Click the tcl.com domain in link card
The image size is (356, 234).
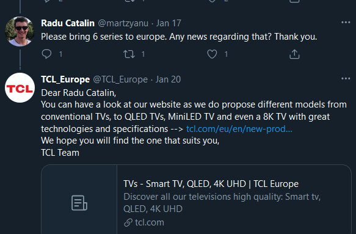pyautogui.click(x=150, y=222)
